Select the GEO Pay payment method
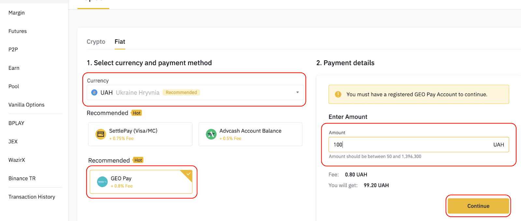 pyautogui.click(x=141, y=182)
